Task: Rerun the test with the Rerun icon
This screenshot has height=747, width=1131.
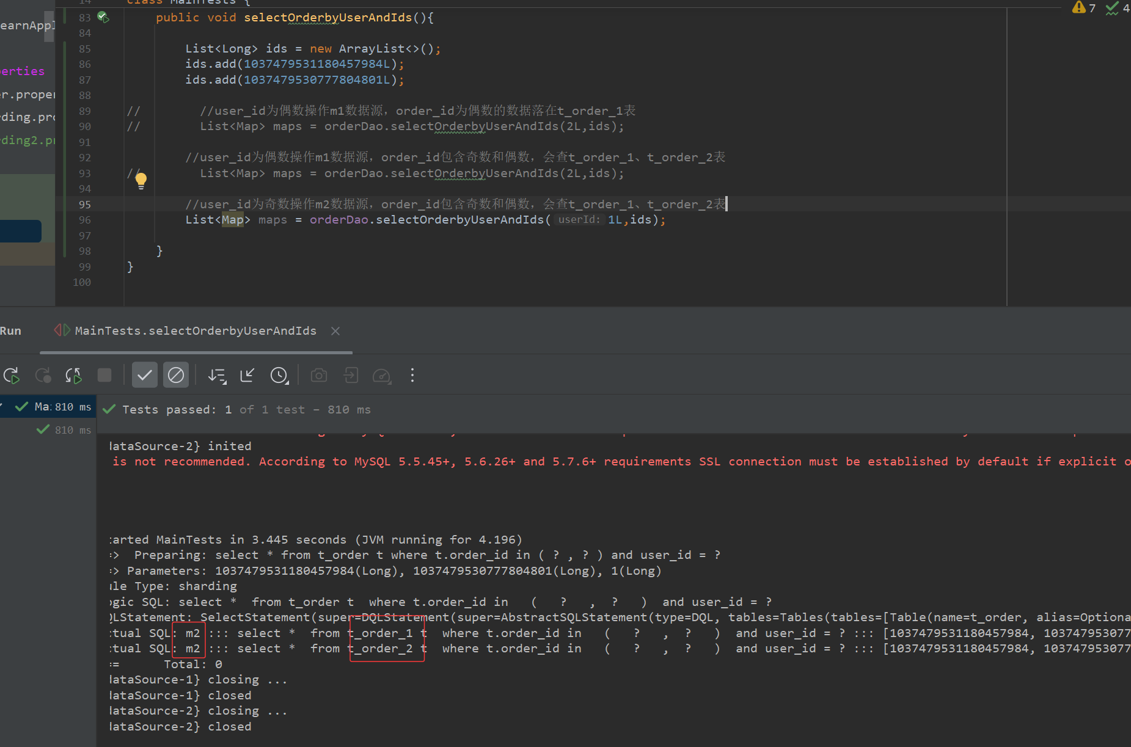Action: [12, 375]
